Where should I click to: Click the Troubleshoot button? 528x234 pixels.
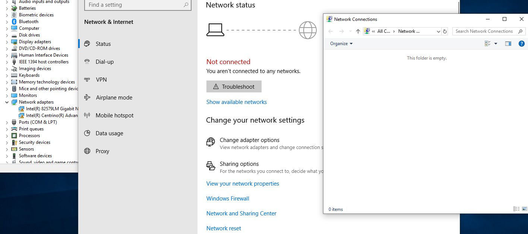234,86
